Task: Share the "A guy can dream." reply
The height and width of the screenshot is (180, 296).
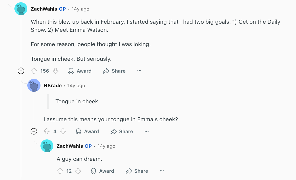Action: [137, 171]
